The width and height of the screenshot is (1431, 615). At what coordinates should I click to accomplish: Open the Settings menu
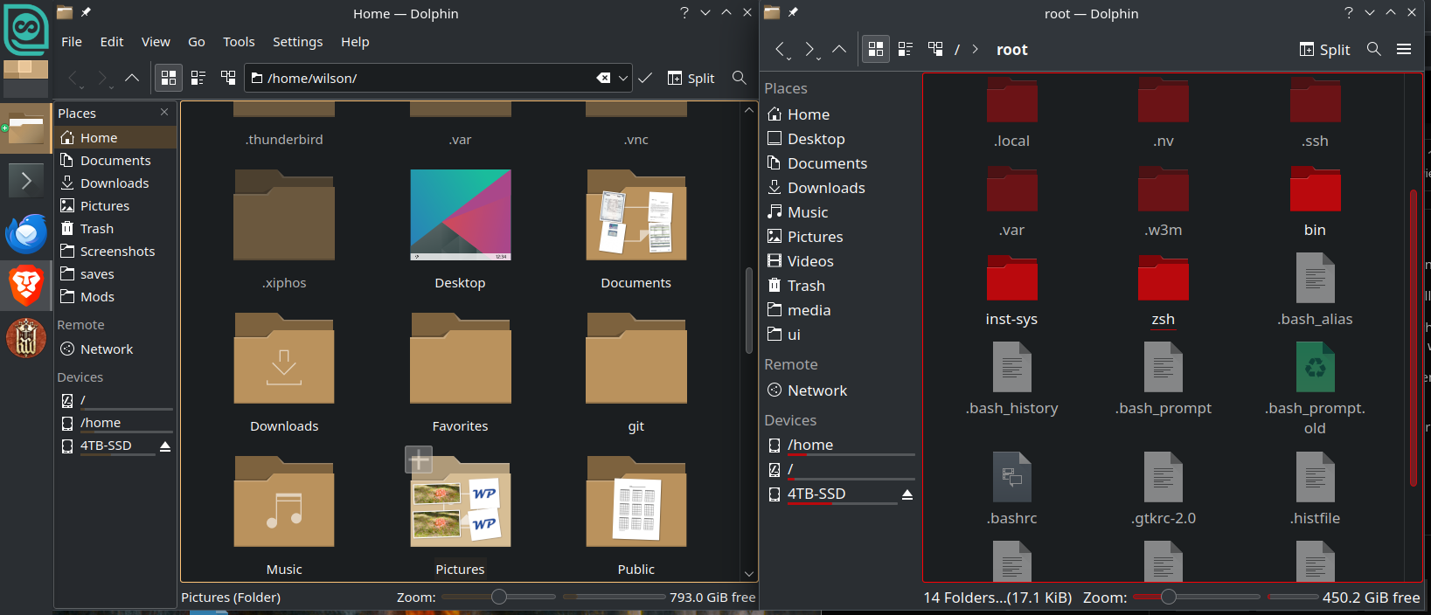(x=297, y=41)
